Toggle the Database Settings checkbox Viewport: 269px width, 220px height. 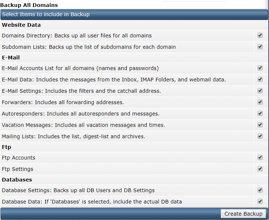pos(260,190)
